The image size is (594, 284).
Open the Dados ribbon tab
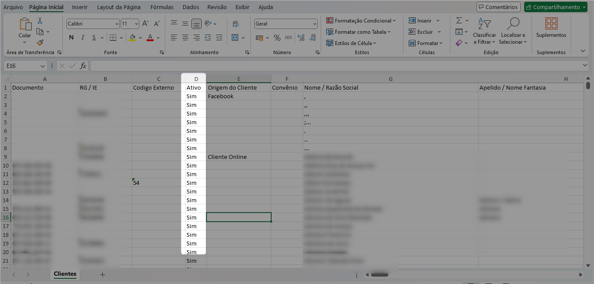191,7
